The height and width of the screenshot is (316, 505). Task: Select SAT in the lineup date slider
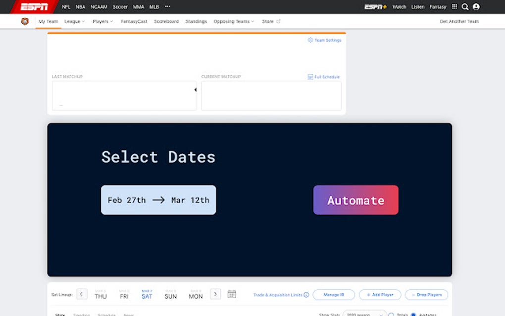(147, 294)
